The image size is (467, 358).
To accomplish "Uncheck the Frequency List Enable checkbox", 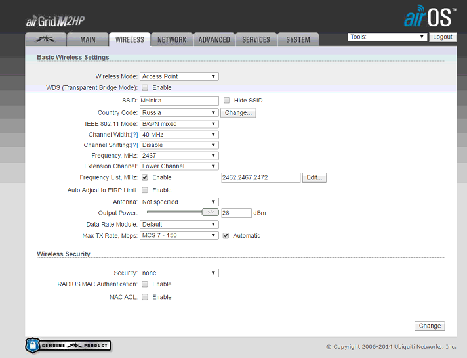I will [x=145, y=177].
